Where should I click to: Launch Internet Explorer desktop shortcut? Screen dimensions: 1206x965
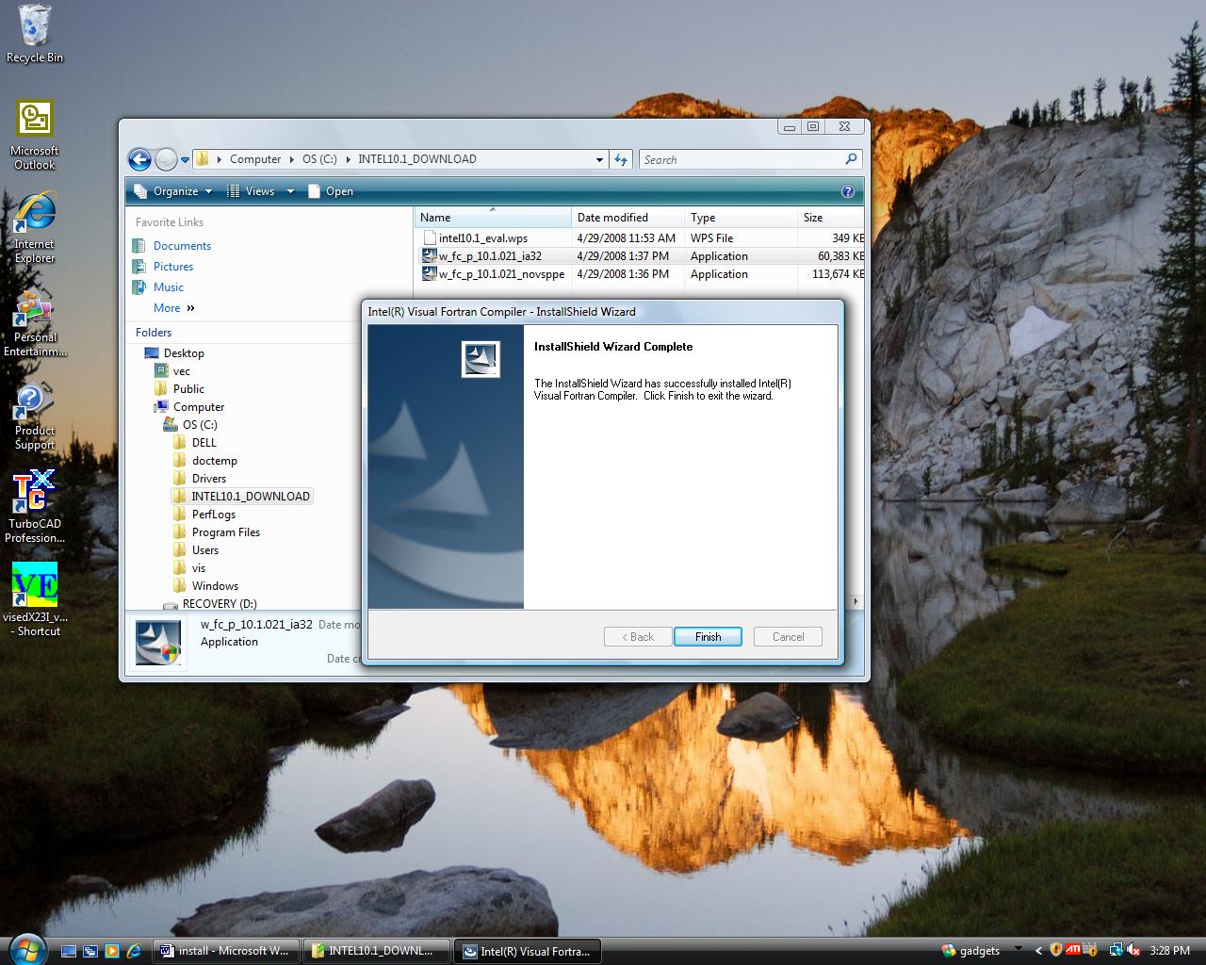click(35, 228)
